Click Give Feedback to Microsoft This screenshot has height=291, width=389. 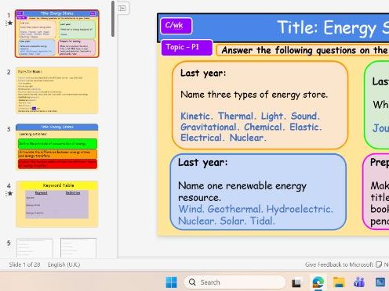click(x=339, y=264)
